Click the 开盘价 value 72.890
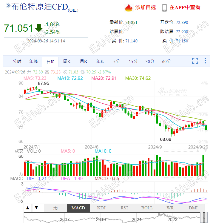Screen dimensions: 210x224 point(182,22)
